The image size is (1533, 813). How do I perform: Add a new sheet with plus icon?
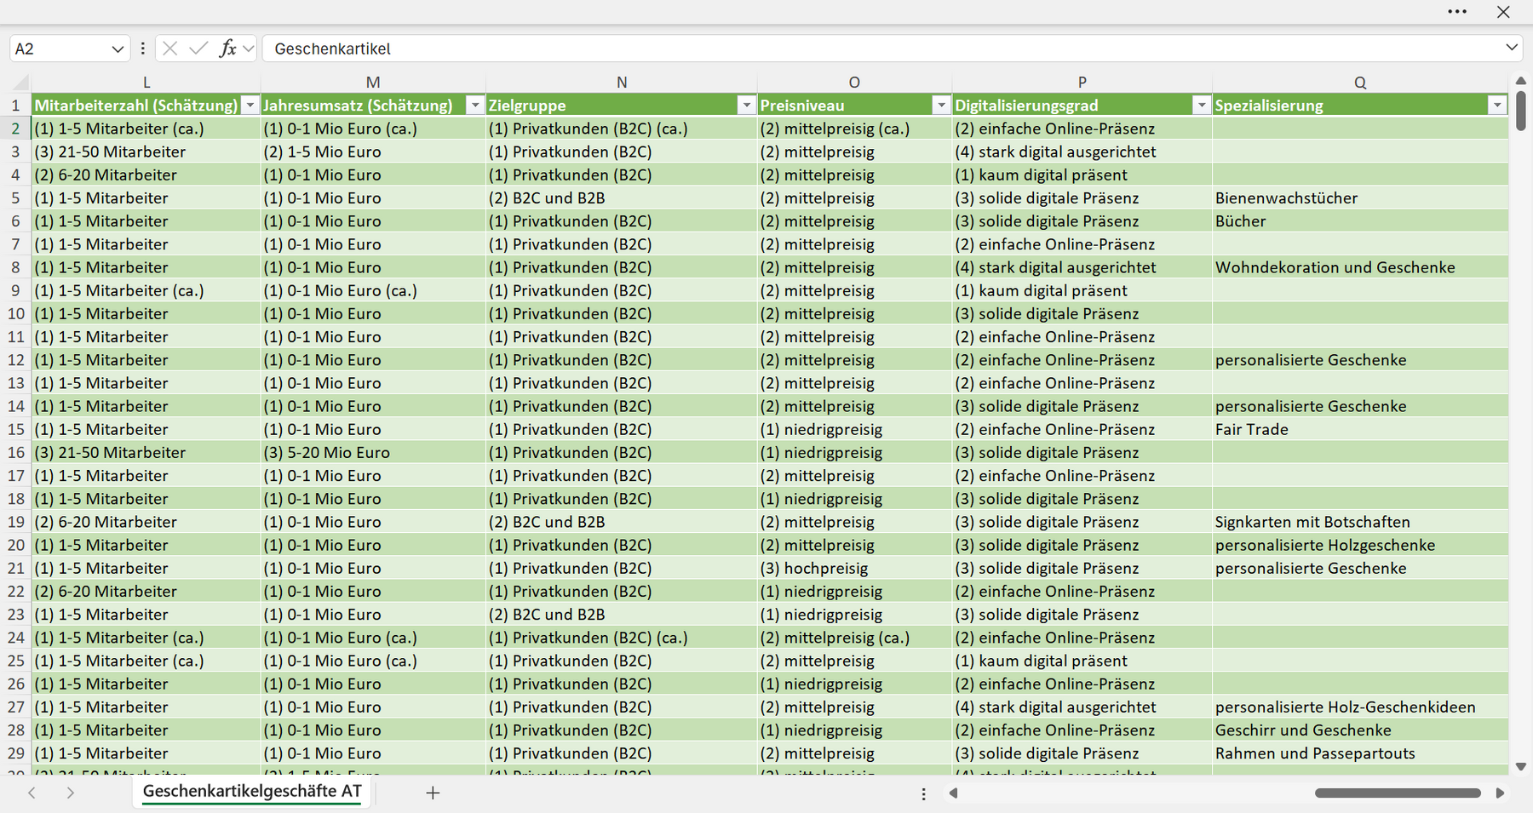click(x=433, y=793)
